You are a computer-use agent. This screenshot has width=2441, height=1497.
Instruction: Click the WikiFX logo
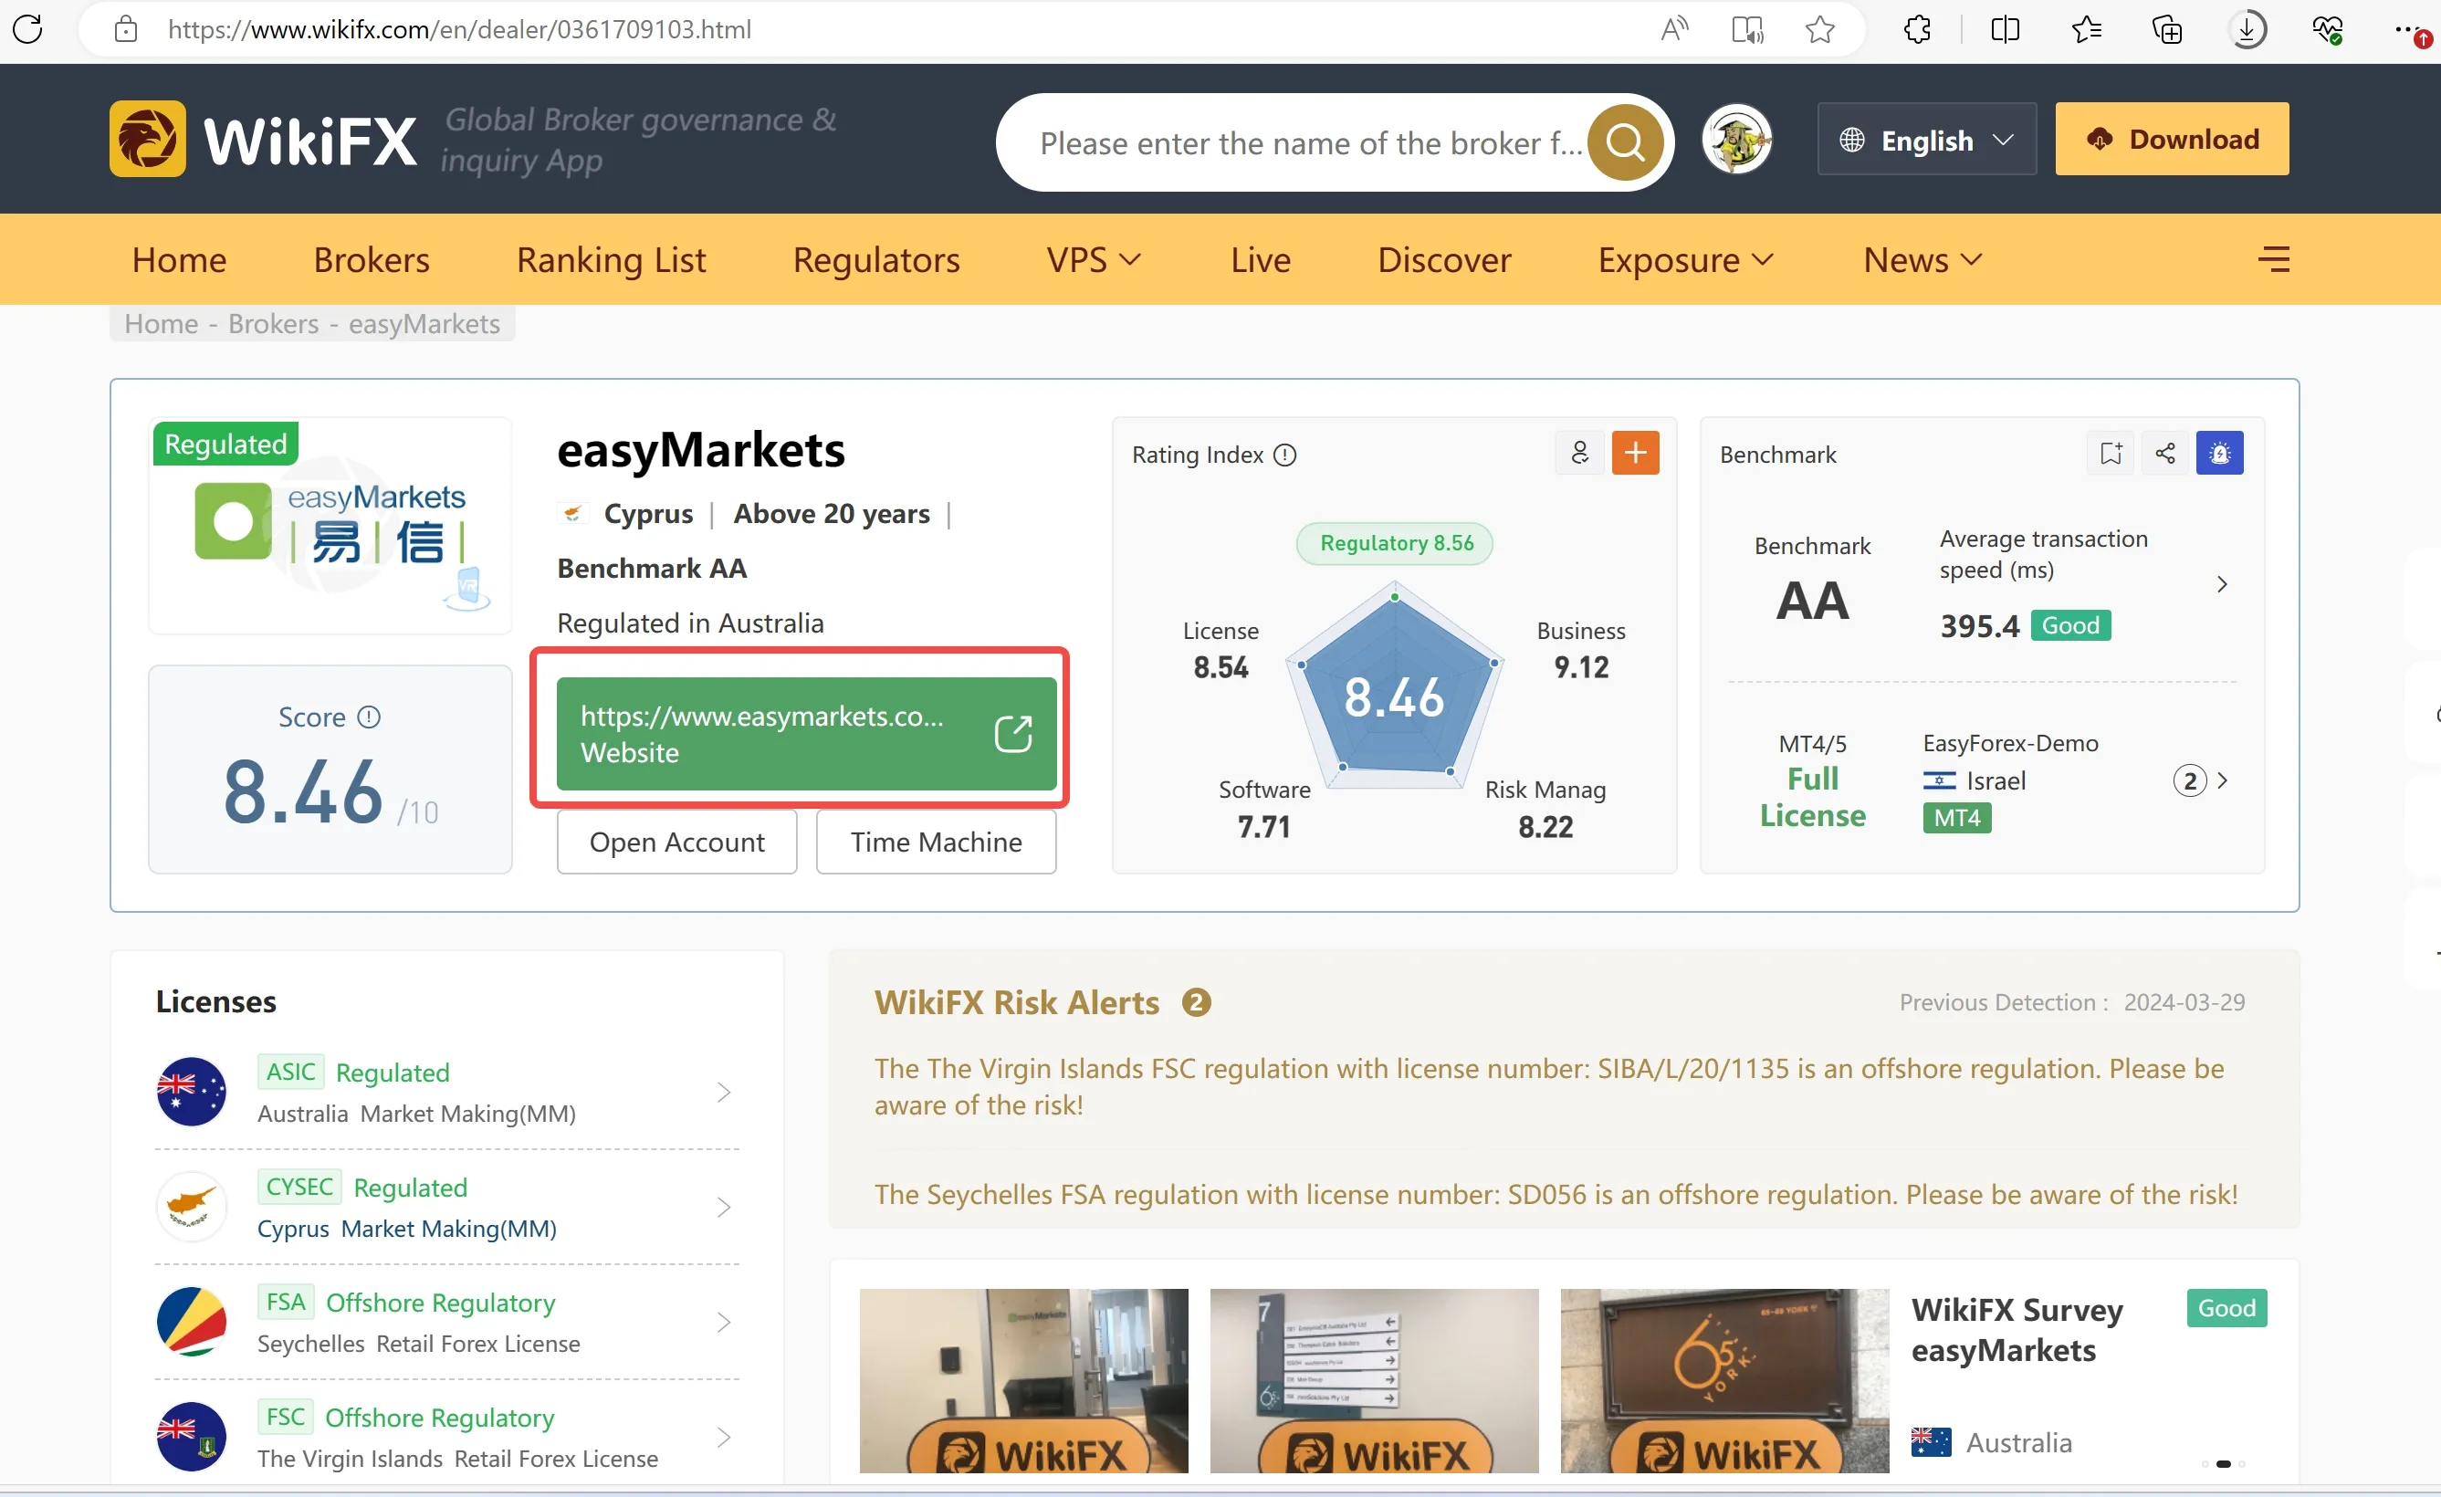coord(263,139)
